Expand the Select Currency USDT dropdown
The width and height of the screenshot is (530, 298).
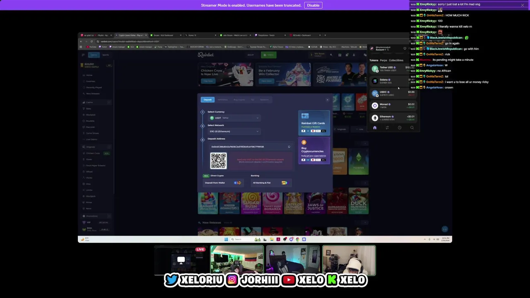point(234,118)
